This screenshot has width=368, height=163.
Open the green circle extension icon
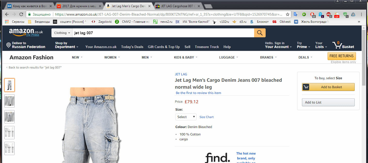tap(304, 14)
